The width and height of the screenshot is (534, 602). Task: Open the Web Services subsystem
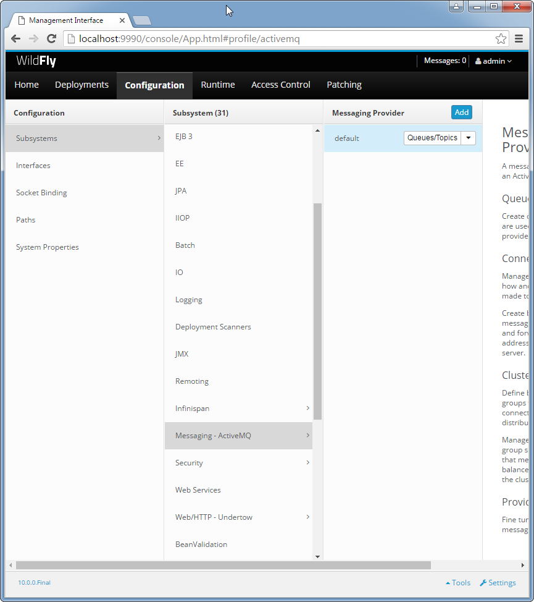(x=238, y=490)
